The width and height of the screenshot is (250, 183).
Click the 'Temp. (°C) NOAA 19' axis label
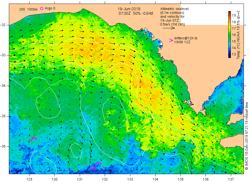pyautogui.click(x=238, y=42)
